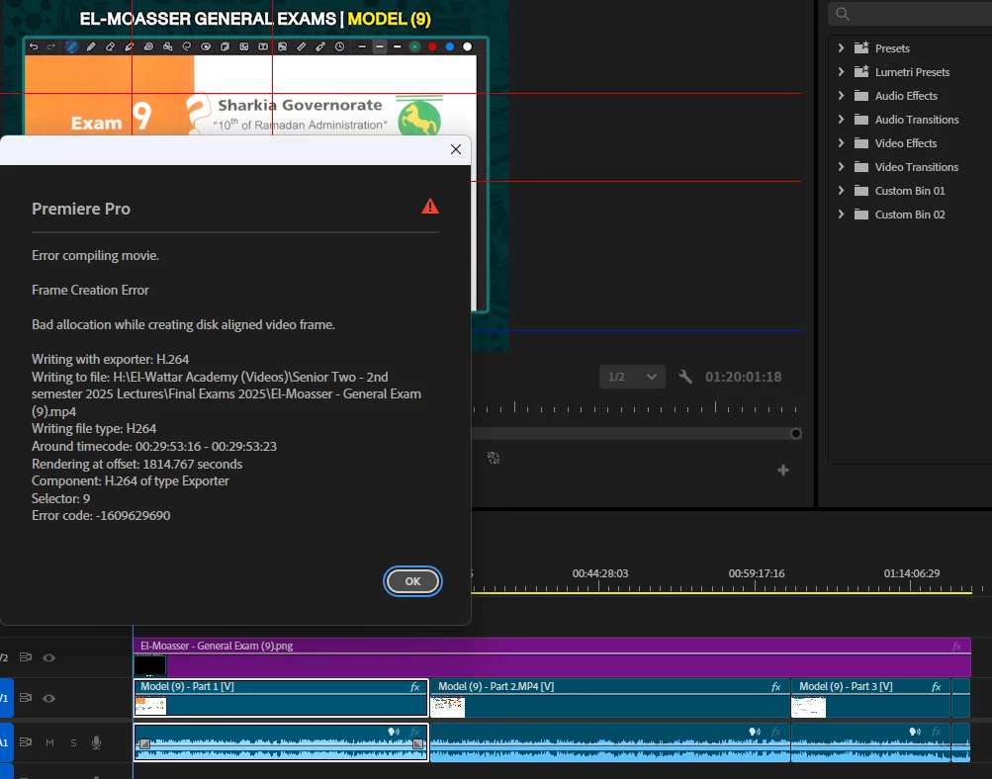Click the A1 voice-over record microphone
The width and height of the screenshot is (992, 779).
coord(96,742)
